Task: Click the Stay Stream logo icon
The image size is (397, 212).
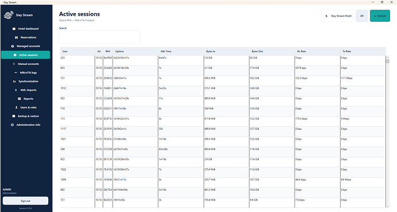Action: tap(9, 15)
